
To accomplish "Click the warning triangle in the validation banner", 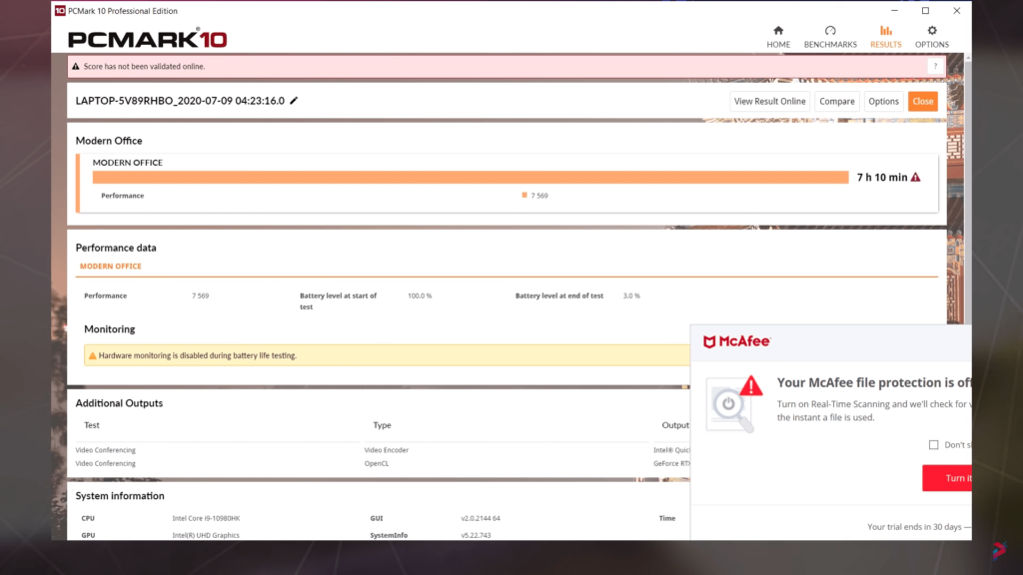I will coord(76,67).
